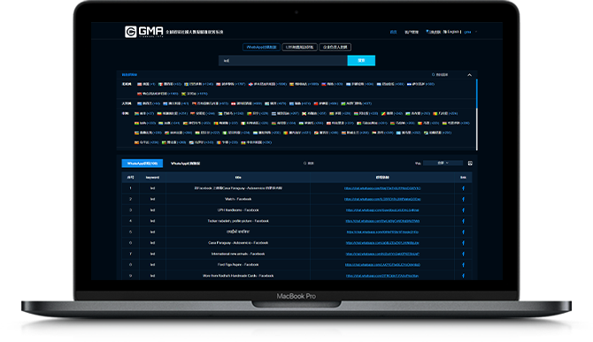Image resolution: width=593 pixels, height=342 pixels.
Task: Open WhatsApp link in UPH Handlooms row
Action: pos(382,209)
